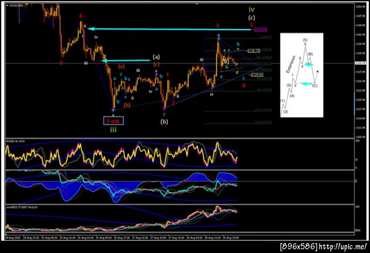The width and height of the screenshot is (370, 253).
Task: Click the 1129.81 price label
Action: (257, 75)
